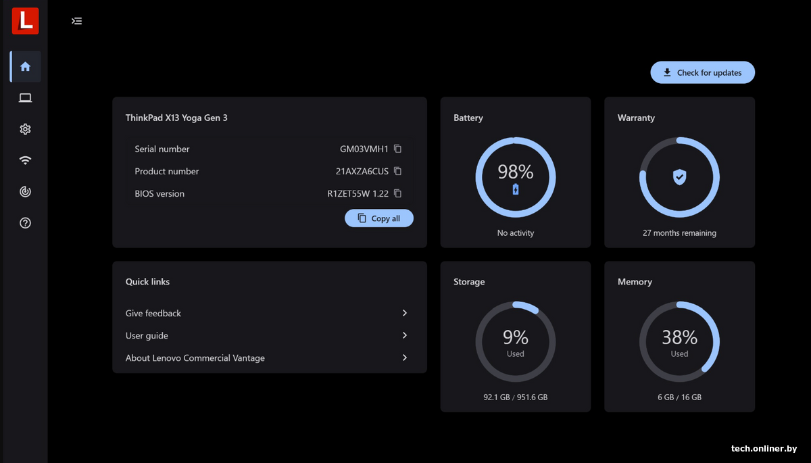Open settings via the sidebar gear icon
Image resolution: width=811 pixels, height=463 pixels.
26,129
